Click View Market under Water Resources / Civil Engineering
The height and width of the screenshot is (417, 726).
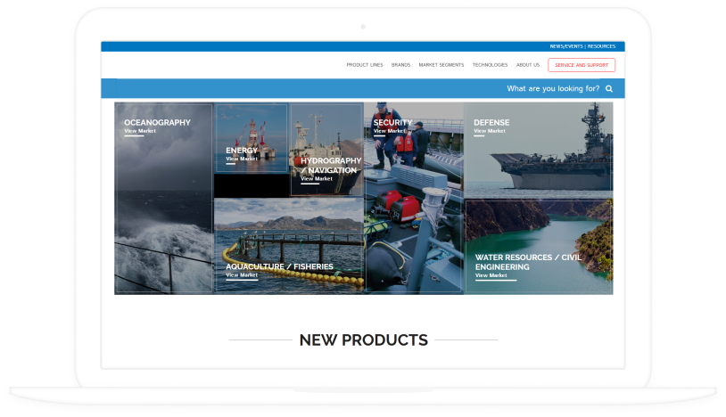(x=491, y=275)
